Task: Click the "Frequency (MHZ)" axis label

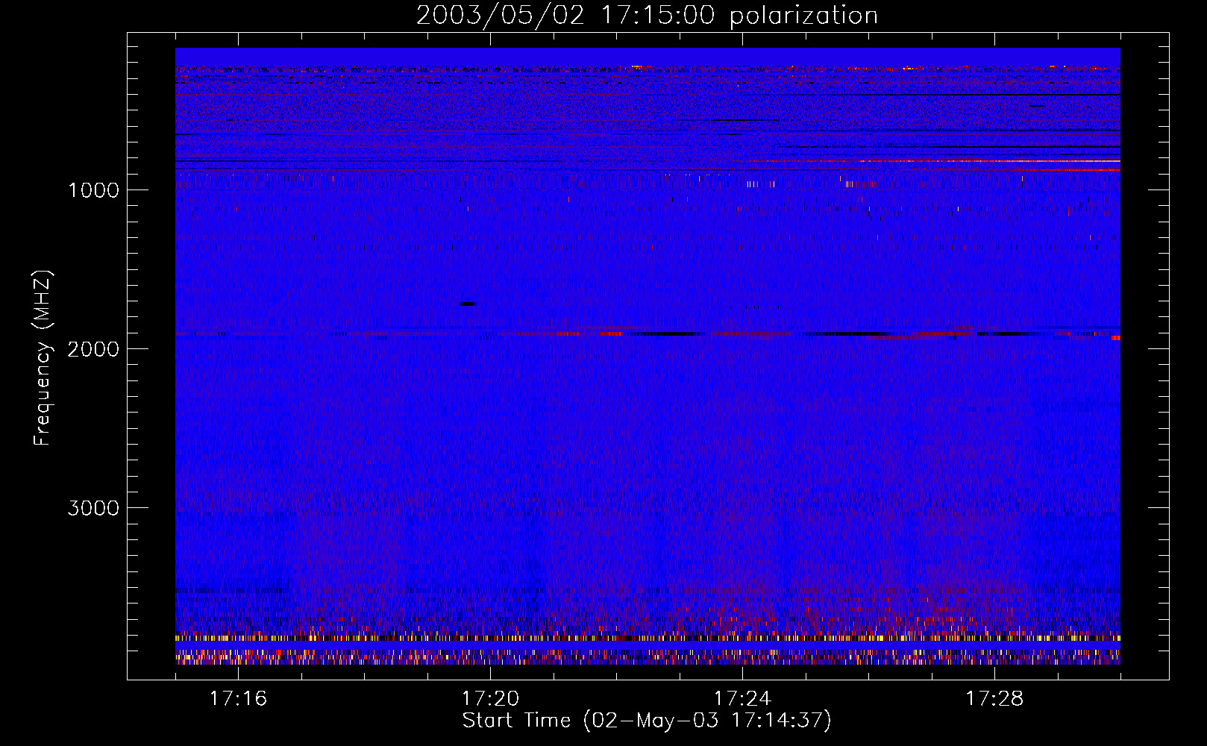Action: (x=43, y=358)
